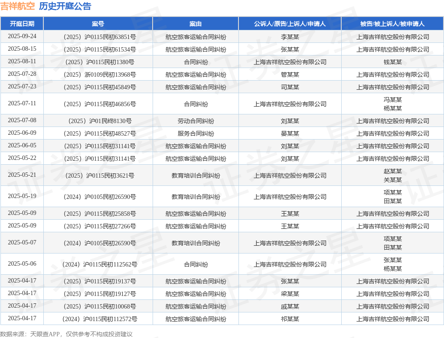
Task: Click cause 服务合同纠纷
Action: click(x=196, y=133)
